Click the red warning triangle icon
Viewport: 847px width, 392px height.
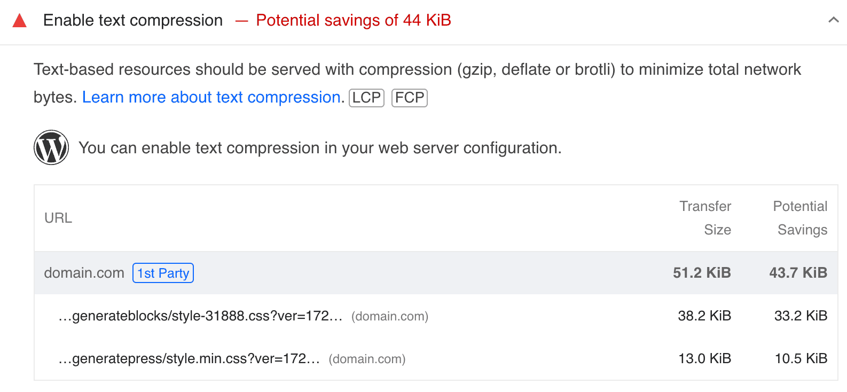[20, 21]
